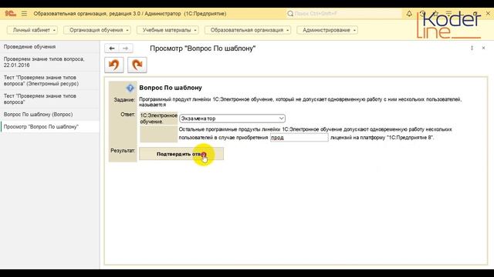Click the orange redo arrow button
The width and height of the screenshot is (494, 277).
point(137,65)
